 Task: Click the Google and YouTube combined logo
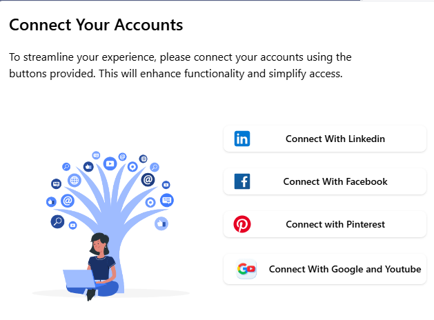click(246, 269)
